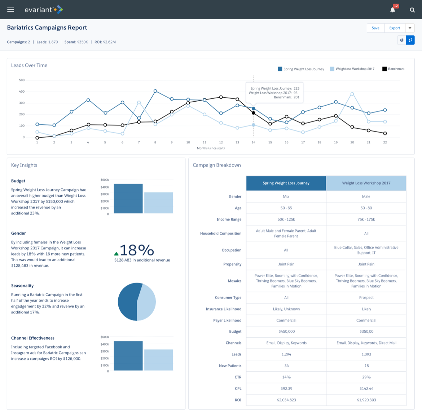Expand the Campaign Breakdown panel

[x=217, y=165]
